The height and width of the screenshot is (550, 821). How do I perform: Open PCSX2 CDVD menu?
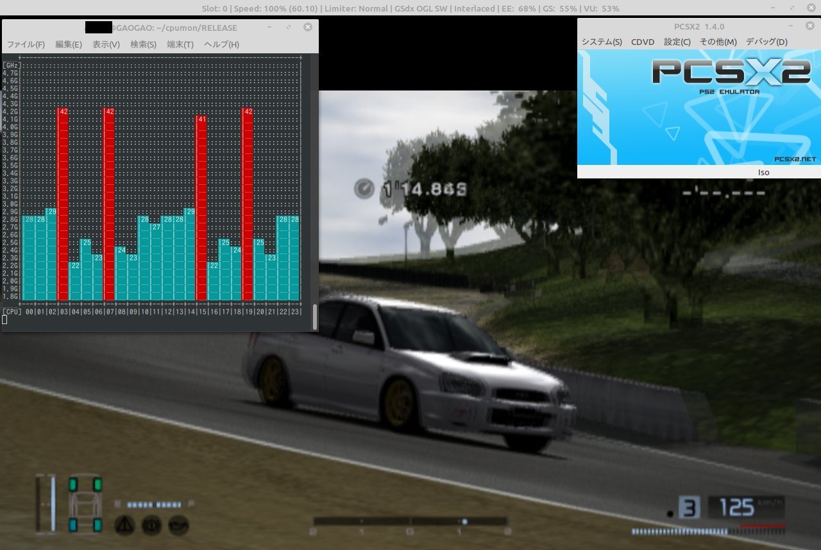643,42
